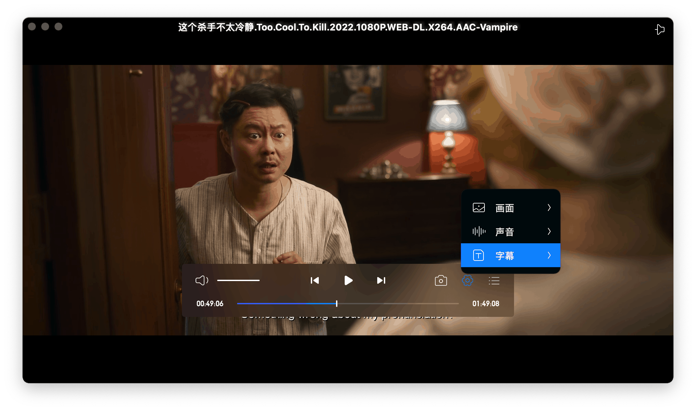
Task: Play the paused video
Action: (348, 280)
